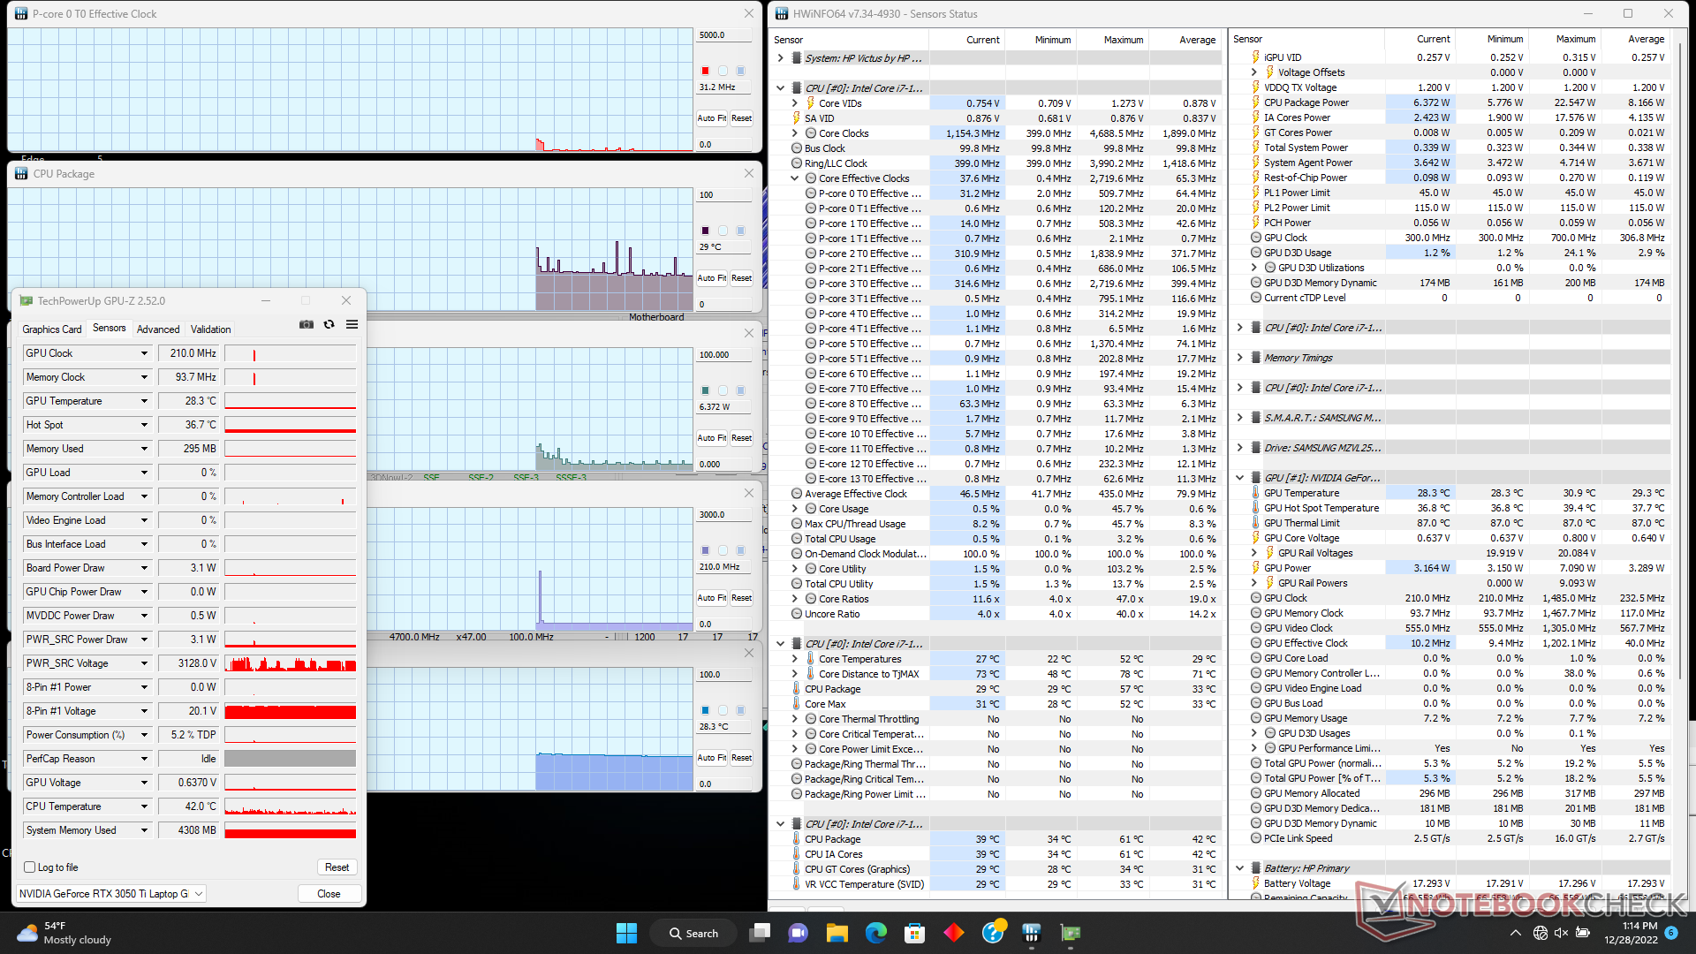Open the GPU Temperature sensor dropdown
This screenshot has height=954, width=1696.
(144, 401)
